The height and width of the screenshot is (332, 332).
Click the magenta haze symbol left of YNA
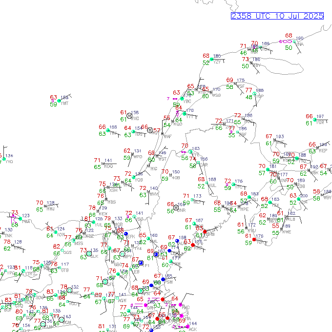coord(287,41)
